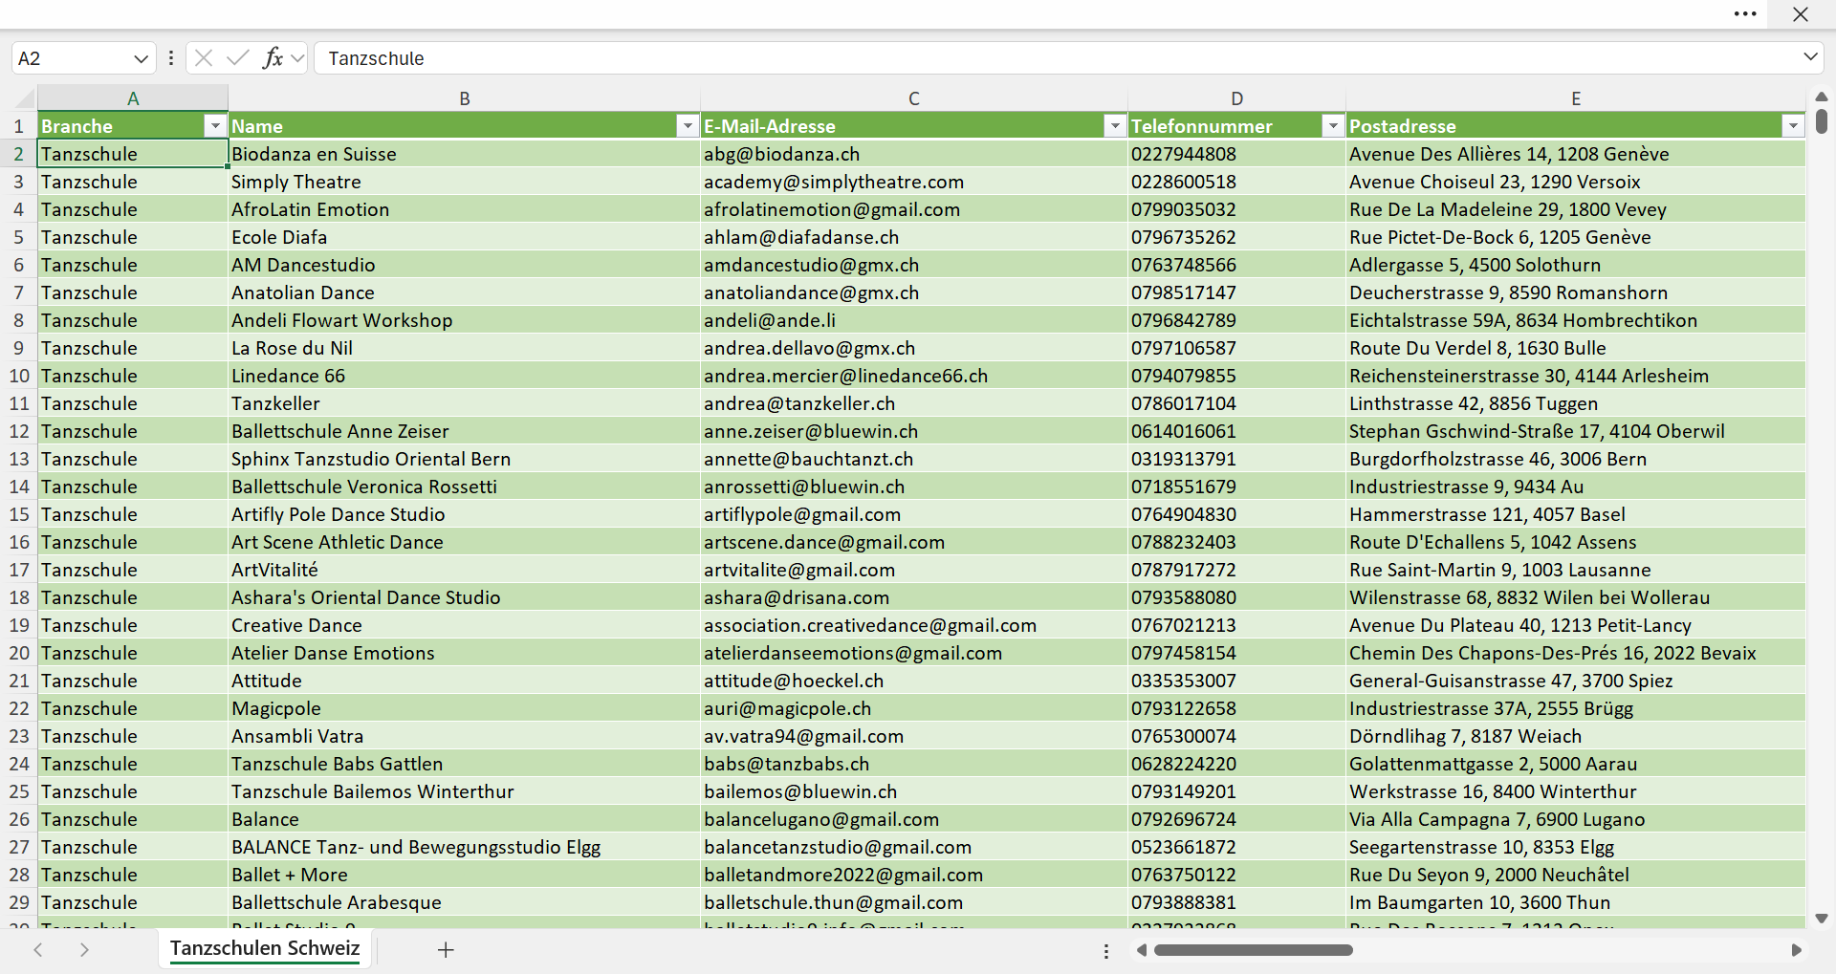This screenshot has width=1836, height=974.
Task: Select Ashara's Oriental Dance Studio cell
Action: pos(465,597)
